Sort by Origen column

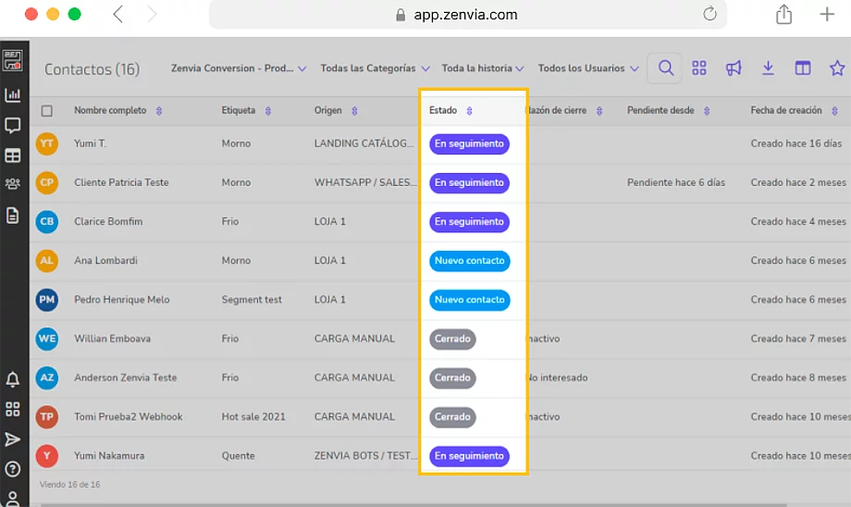pyautogui.click(x=354, y=111)
